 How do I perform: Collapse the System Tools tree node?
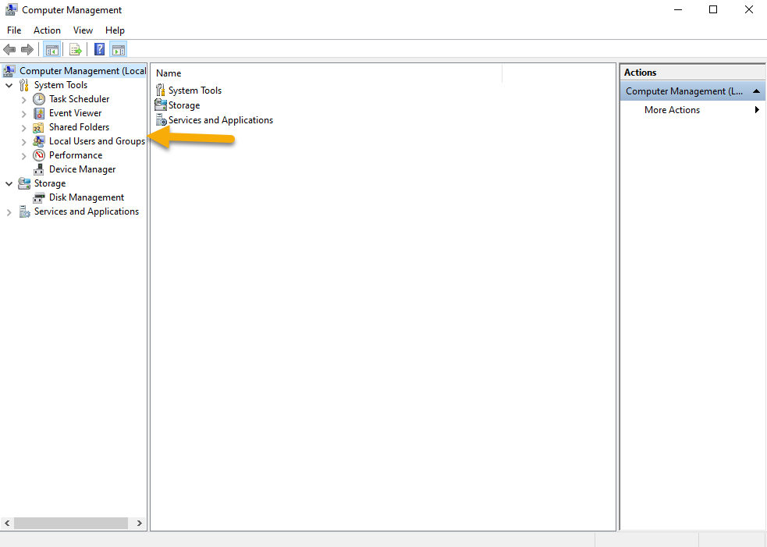click(x=9, y=86)
